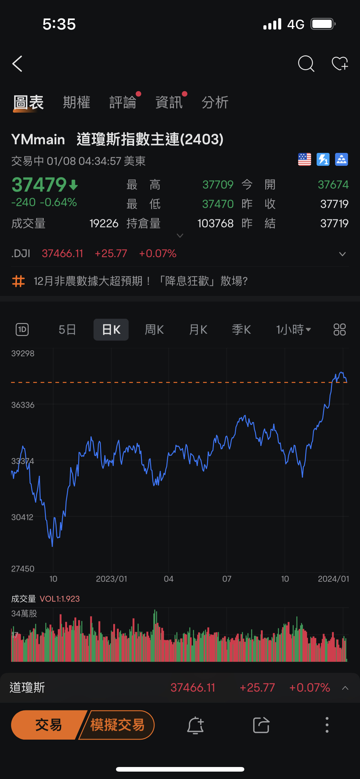Screen dimensions: 360x779
Task: Tap the trading status 交易中 01/08 04:34:57 美東
Action: [78, 161]
